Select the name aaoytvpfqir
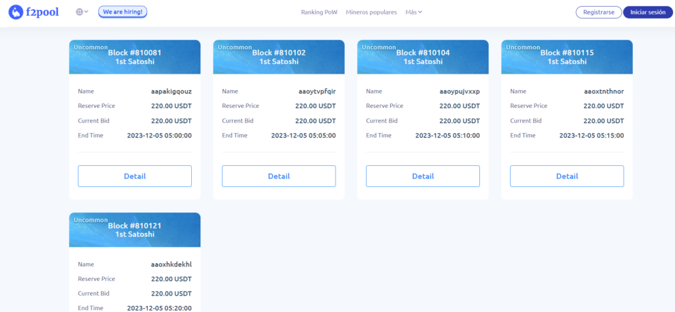Image resolution: width=675 pixels, height=312 pixels. (x=317, y=91)
